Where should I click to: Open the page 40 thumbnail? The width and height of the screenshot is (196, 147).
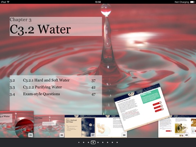tap(177, 126)
